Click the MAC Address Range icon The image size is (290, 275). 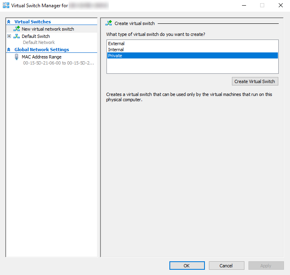pos(17,57)
